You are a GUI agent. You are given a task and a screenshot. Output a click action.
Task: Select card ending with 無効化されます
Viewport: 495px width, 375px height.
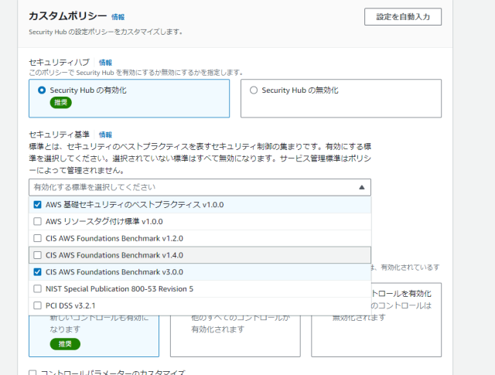[x=377, y=320]
